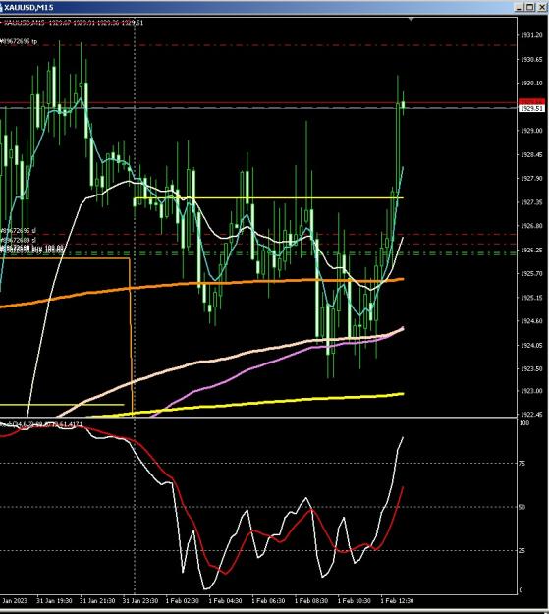The width and height of the screenshot is (549, 614).
Task: Click price scale value 1930.10
Action: point(531,84)
